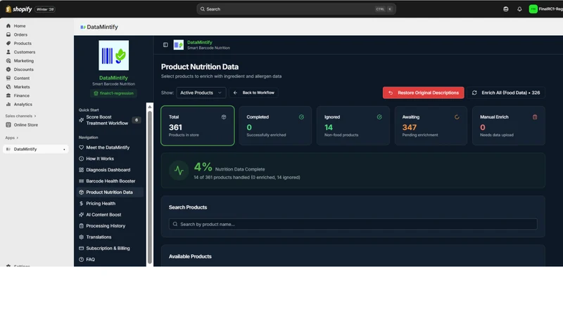The image size is (563, 316).
Task: Click the Finance icon
Action: 8,96
